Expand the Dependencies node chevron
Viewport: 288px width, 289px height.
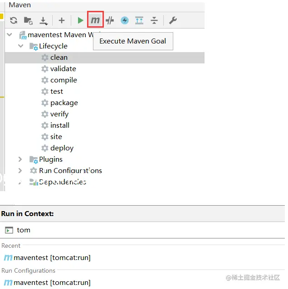tap(20, 182)
